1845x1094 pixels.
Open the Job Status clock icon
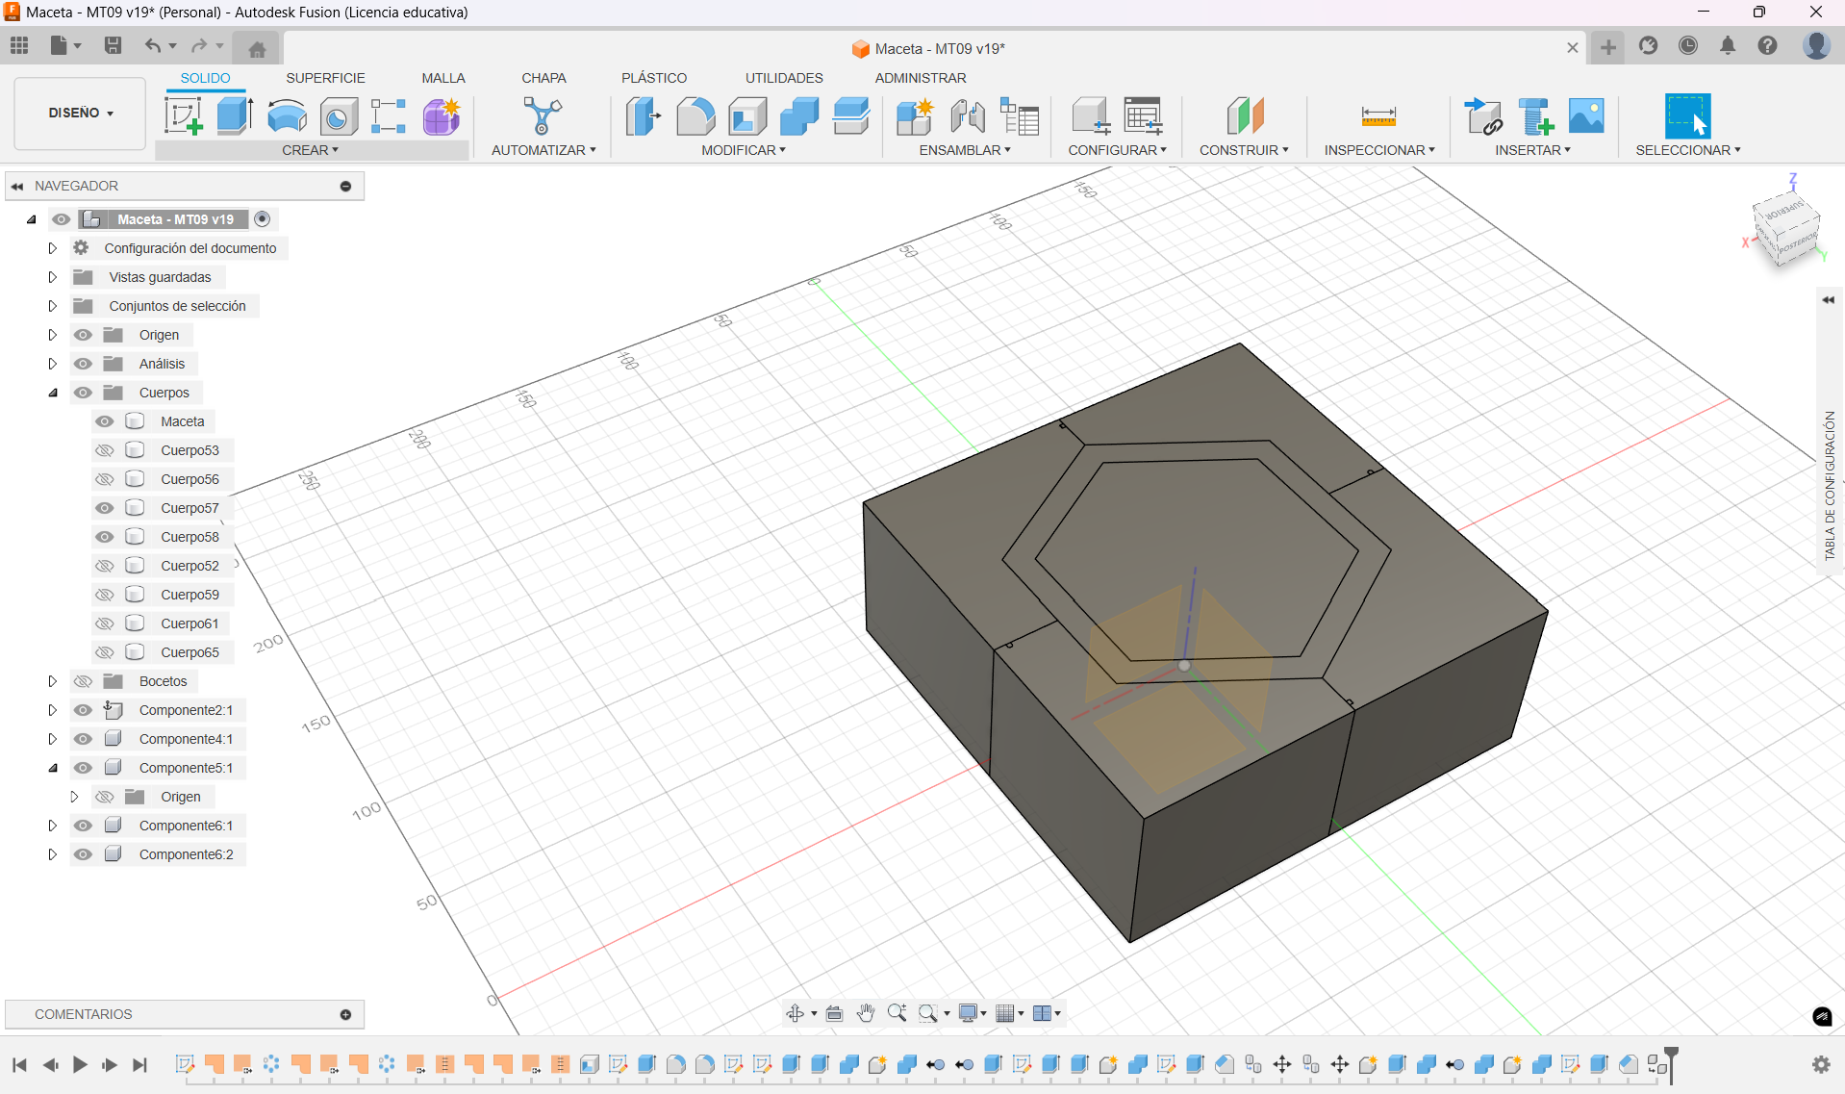(1688, 45)
